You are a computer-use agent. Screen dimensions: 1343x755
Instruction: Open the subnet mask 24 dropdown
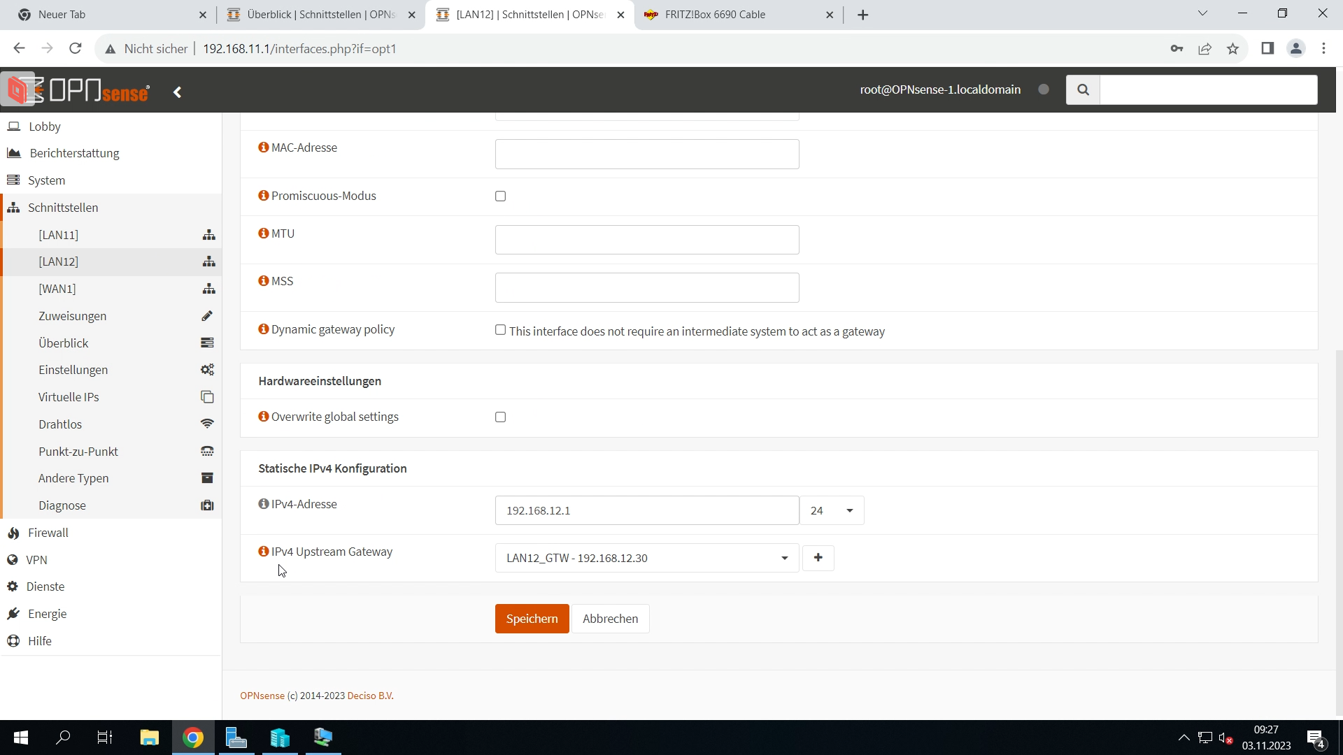click(832, 511)
